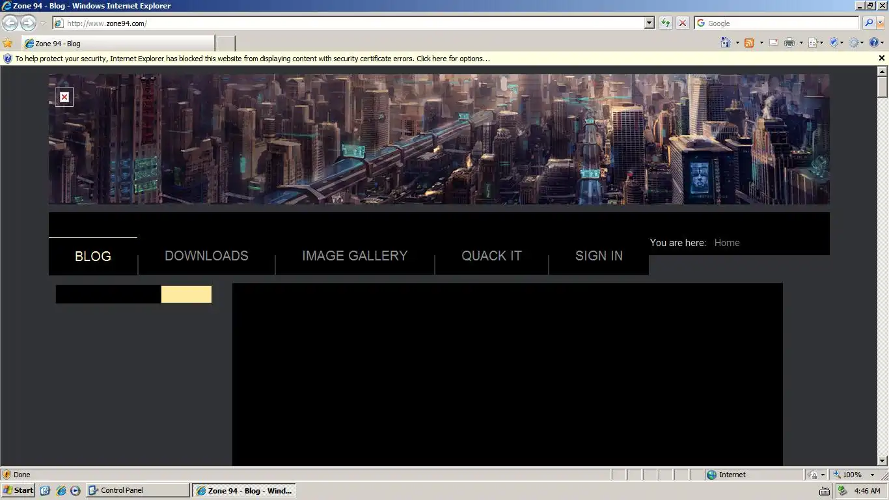Click the shield icon on the information bar
889x500 pixels.
point(8,59)
